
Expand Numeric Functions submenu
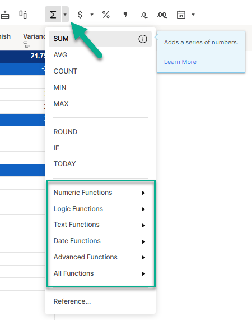[x=100, y=193]
